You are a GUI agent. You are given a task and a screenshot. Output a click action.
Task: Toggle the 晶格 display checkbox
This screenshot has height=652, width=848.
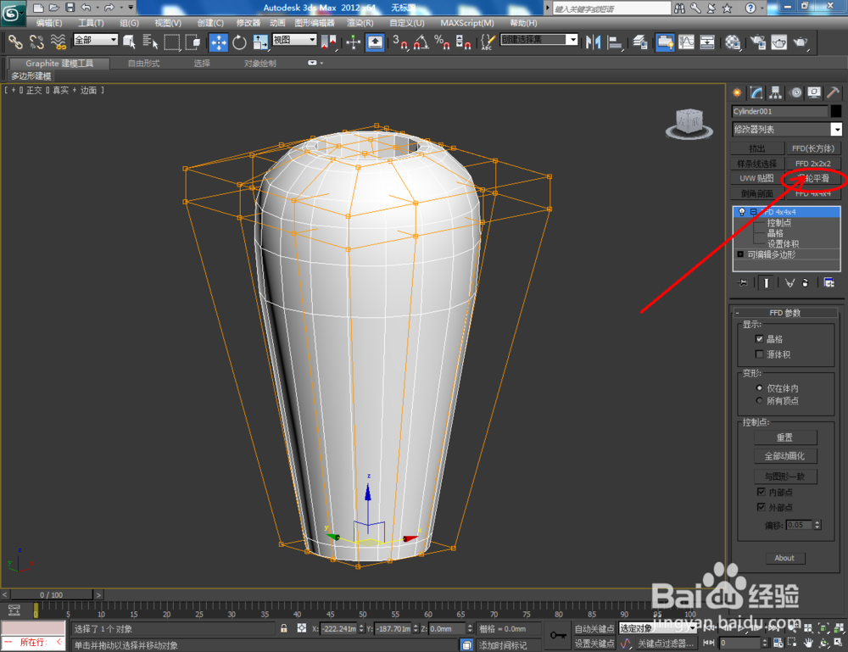click(759, 338)
